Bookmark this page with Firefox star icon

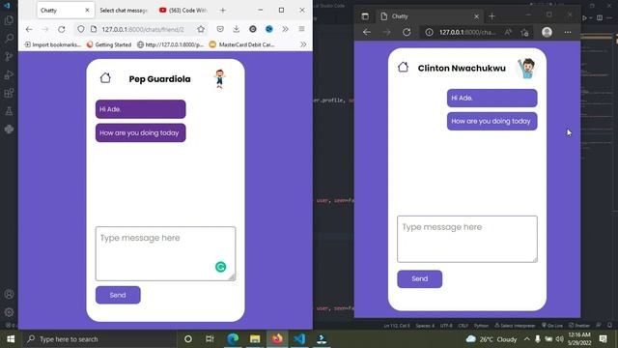[201, 29]
